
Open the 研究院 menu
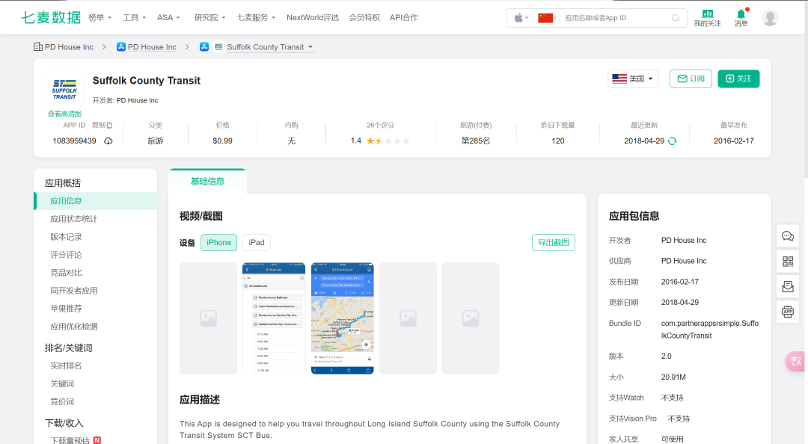(x=209, y=17)
